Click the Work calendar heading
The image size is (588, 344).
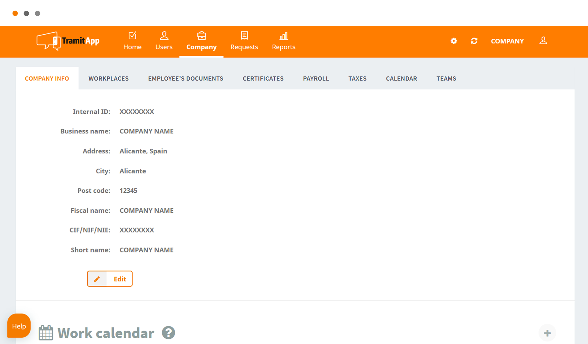106,333
